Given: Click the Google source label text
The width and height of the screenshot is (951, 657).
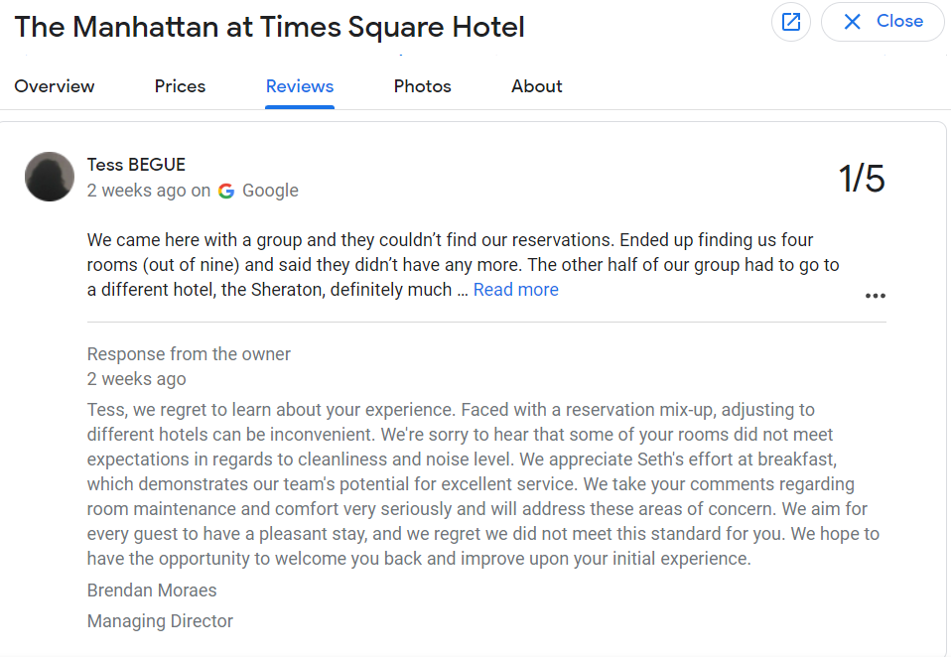Looking at the screenshot, I should 270,191.
